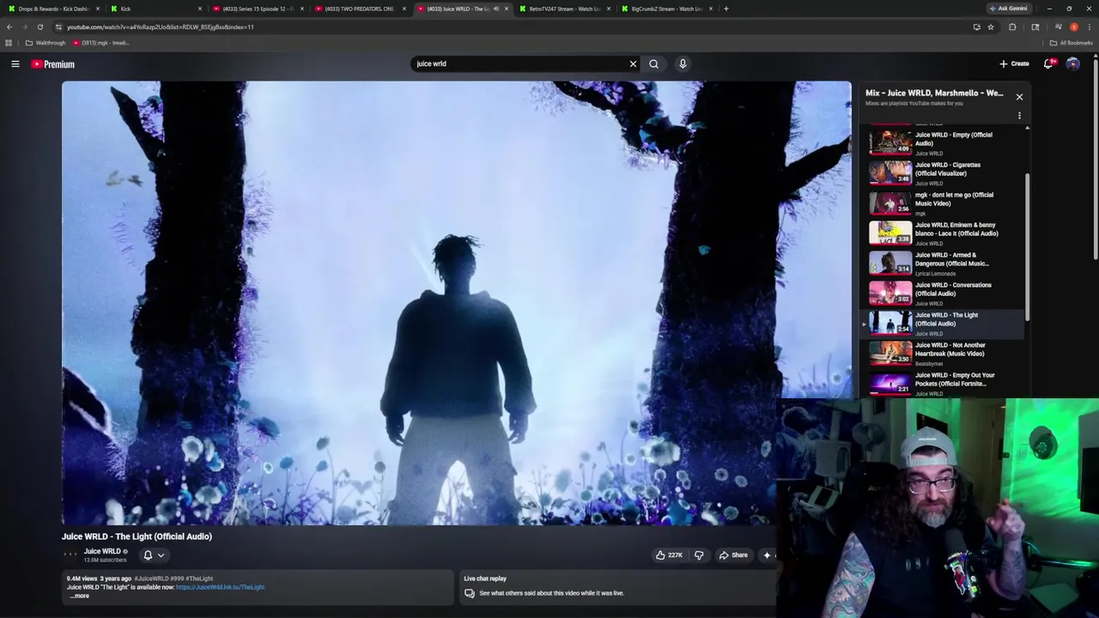Open the JuiceWrld.lnk.to/TheLight link
Screen dimensions: 1099x618
[x=220, y=587]
